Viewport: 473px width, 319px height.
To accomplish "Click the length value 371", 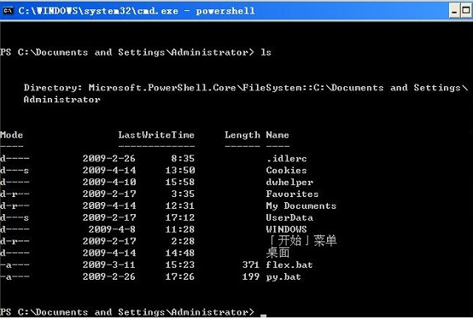I will tap(251, 264).
